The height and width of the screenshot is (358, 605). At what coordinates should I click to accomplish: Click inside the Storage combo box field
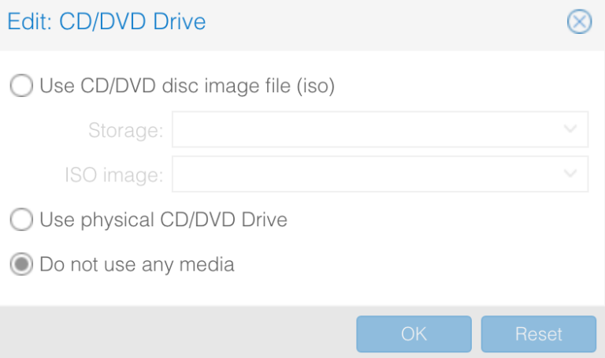[362, 130]
